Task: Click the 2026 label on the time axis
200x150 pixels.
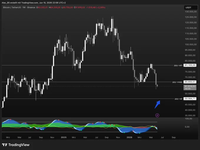Action: click(129, 137)
